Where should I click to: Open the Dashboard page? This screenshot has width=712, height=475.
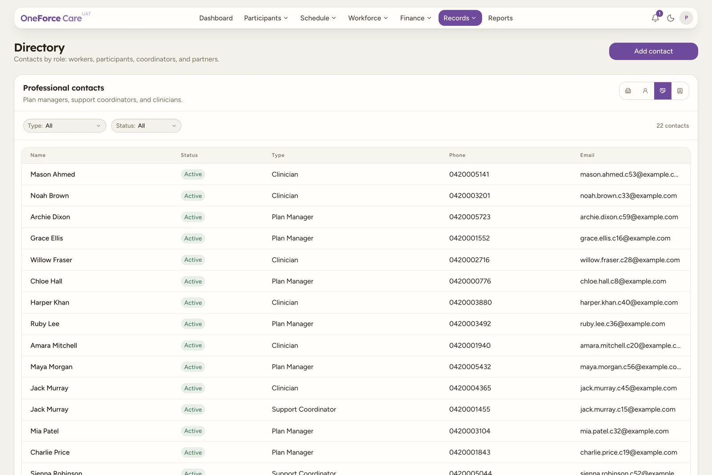click(x=216, y=18)
